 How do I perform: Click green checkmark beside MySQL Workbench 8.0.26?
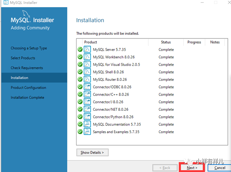point(80,57)
